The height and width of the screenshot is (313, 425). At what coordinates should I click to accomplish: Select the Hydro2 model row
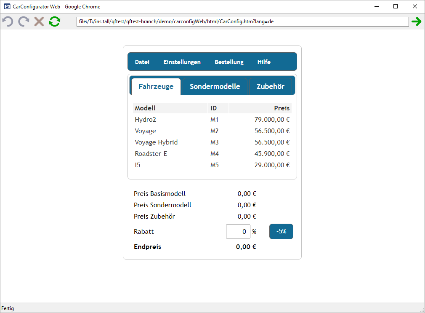point(212,120)
